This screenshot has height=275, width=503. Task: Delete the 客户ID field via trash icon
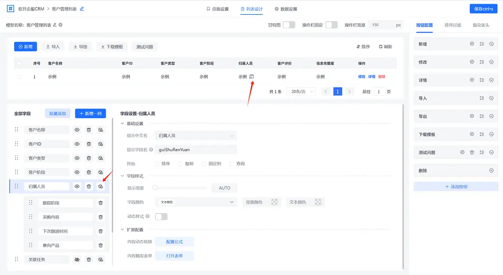tap(89, 144)
